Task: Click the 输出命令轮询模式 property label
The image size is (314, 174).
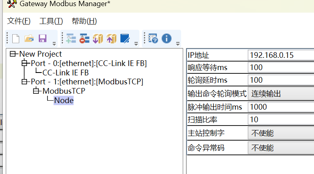Action: [217, 93]
